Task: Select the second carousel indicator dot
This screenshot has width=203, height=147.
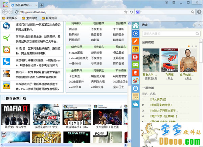Action: tap(193, 46)
